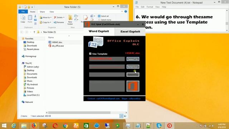The height and width of the screenshot is (129, 229).
Task: Click the large empty text area in OLE Xploit
Action: coord(107,86)
